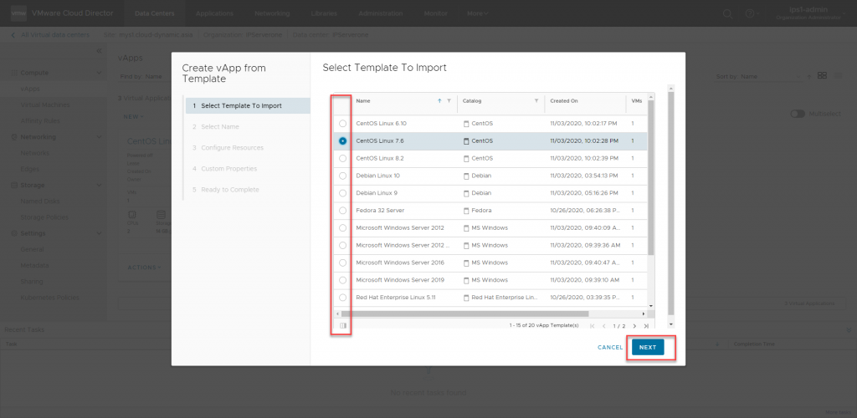The image size is (857, 418).
Task: Select step 1 Select Template To Import
Action: (x=247, y=105)
